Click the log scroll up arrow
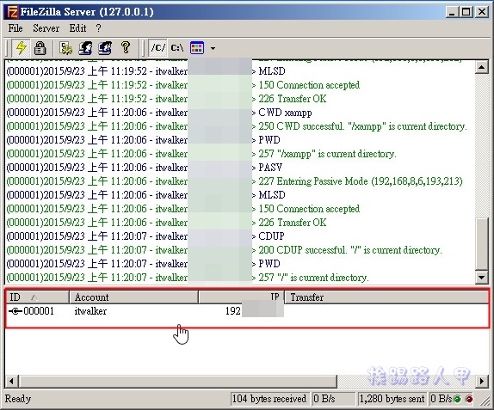This screenshot has height=410, width=494. 481,67
